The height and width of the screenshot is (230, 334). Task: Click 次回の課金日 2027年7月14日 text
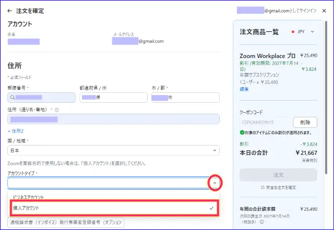265,216
